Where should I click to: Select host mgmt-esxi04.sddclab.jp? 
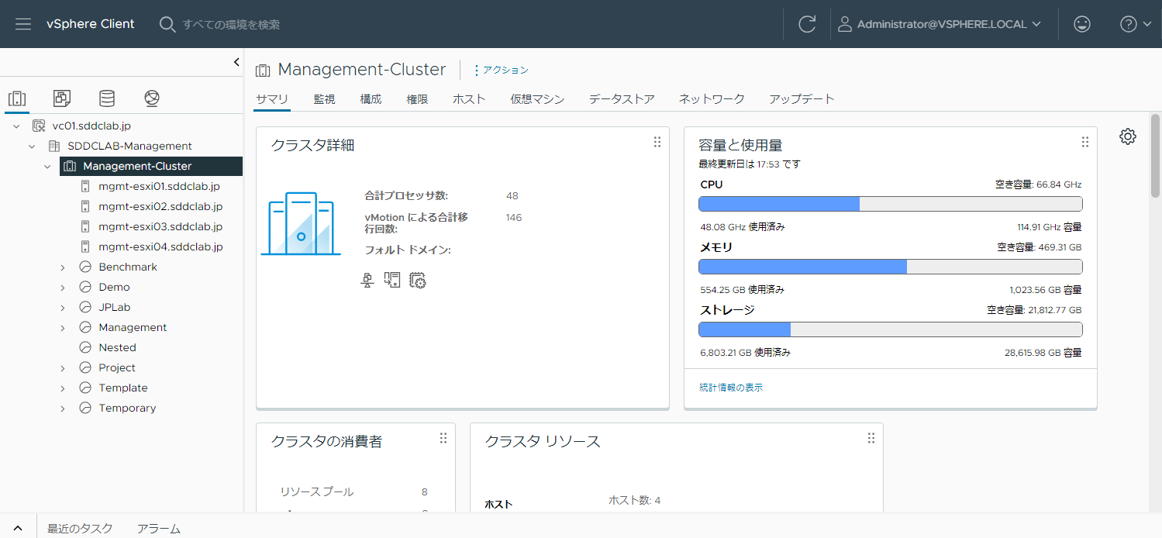(x=160, y=247)
